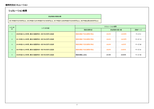Click the 資金残高の最小額 column header
The image size is (154, 109).
point(115,30)
